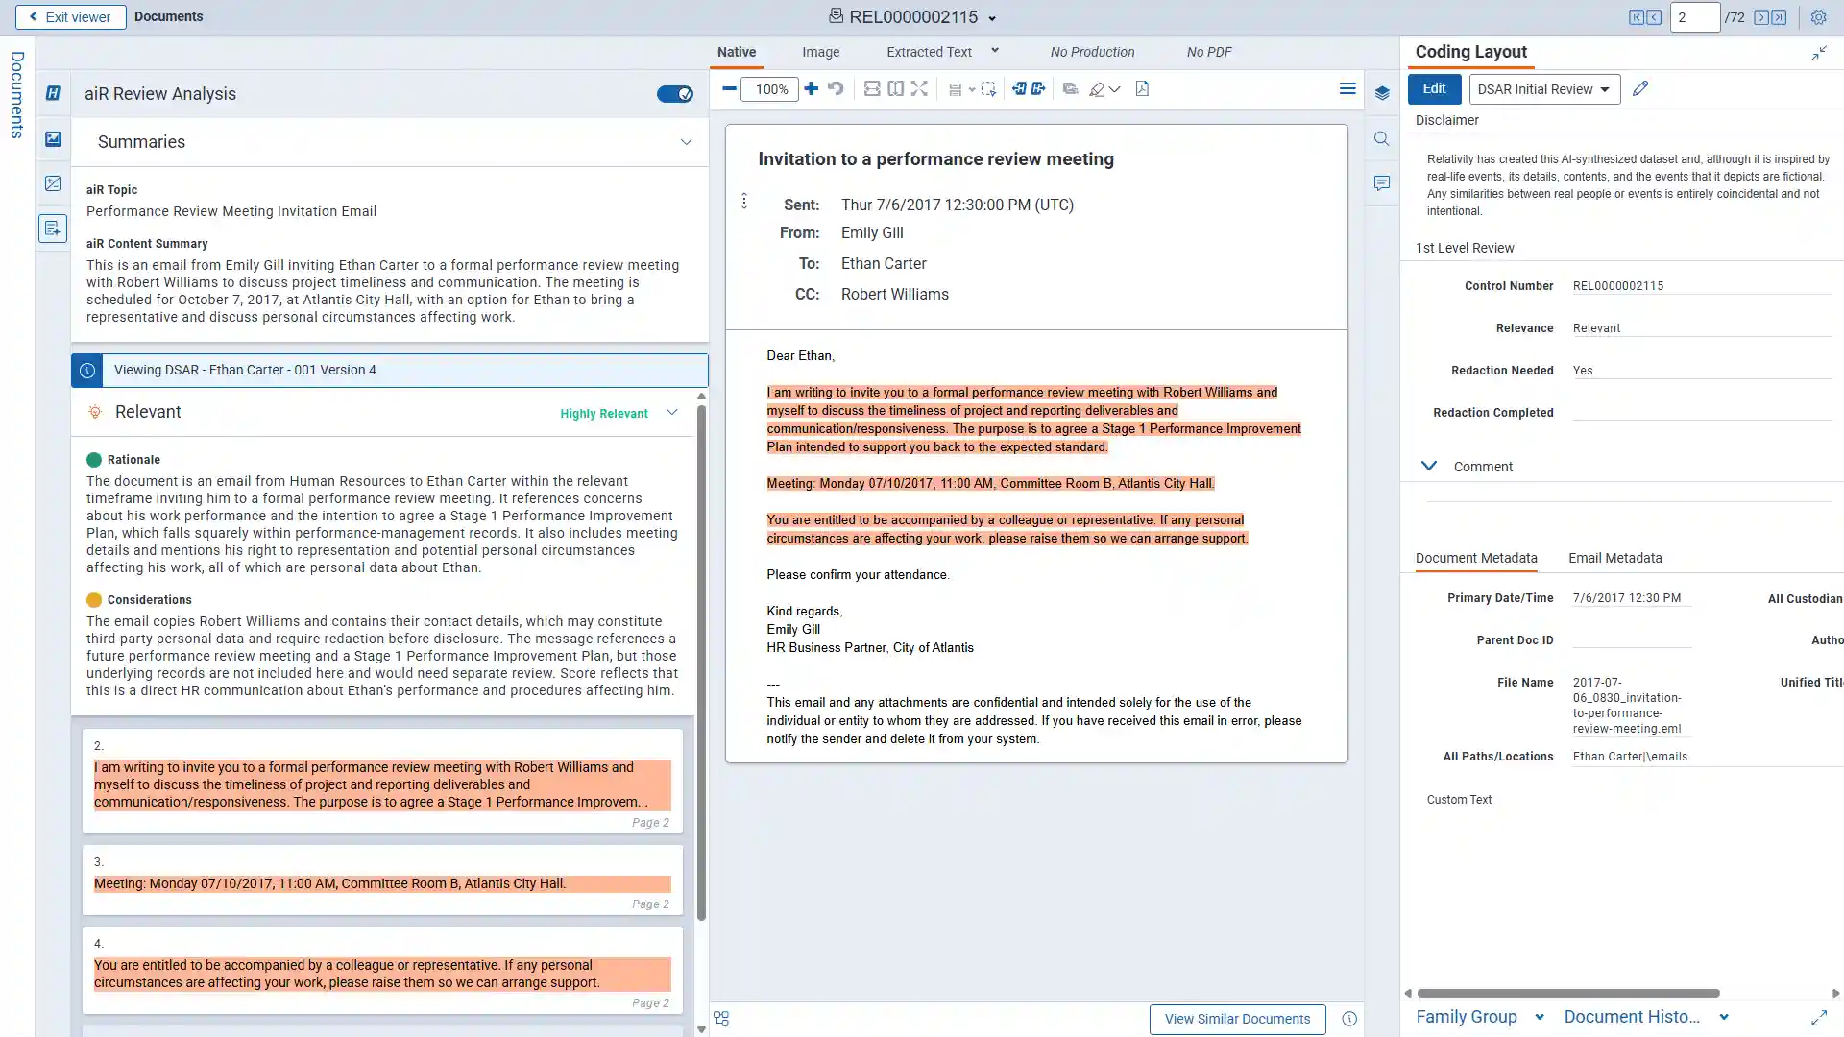Open the comments panel icon
Viewport: 1844px width, 1037px height.
[x=1382, y=183]
